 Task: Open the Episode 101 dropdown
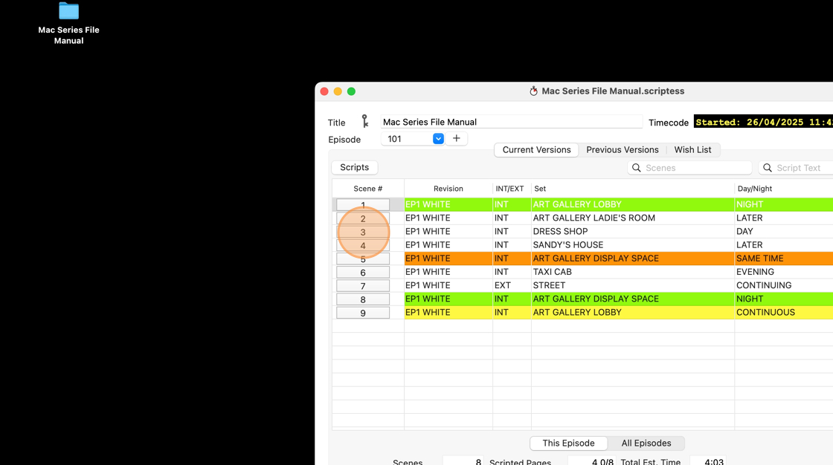tap(438, 139)
